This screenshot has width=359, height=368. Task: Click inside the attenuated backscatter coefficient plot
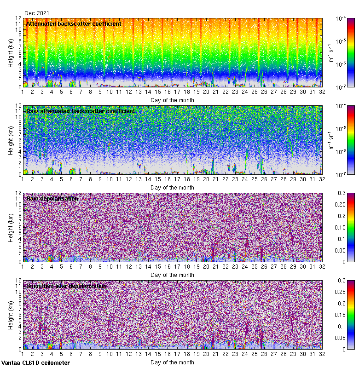point(173,55)
